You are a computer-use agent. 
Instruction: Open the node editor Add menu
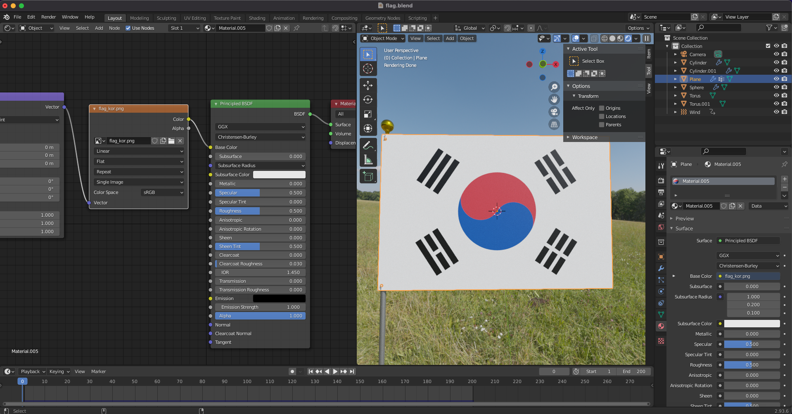pyautogui.click(x=99, y=28)
